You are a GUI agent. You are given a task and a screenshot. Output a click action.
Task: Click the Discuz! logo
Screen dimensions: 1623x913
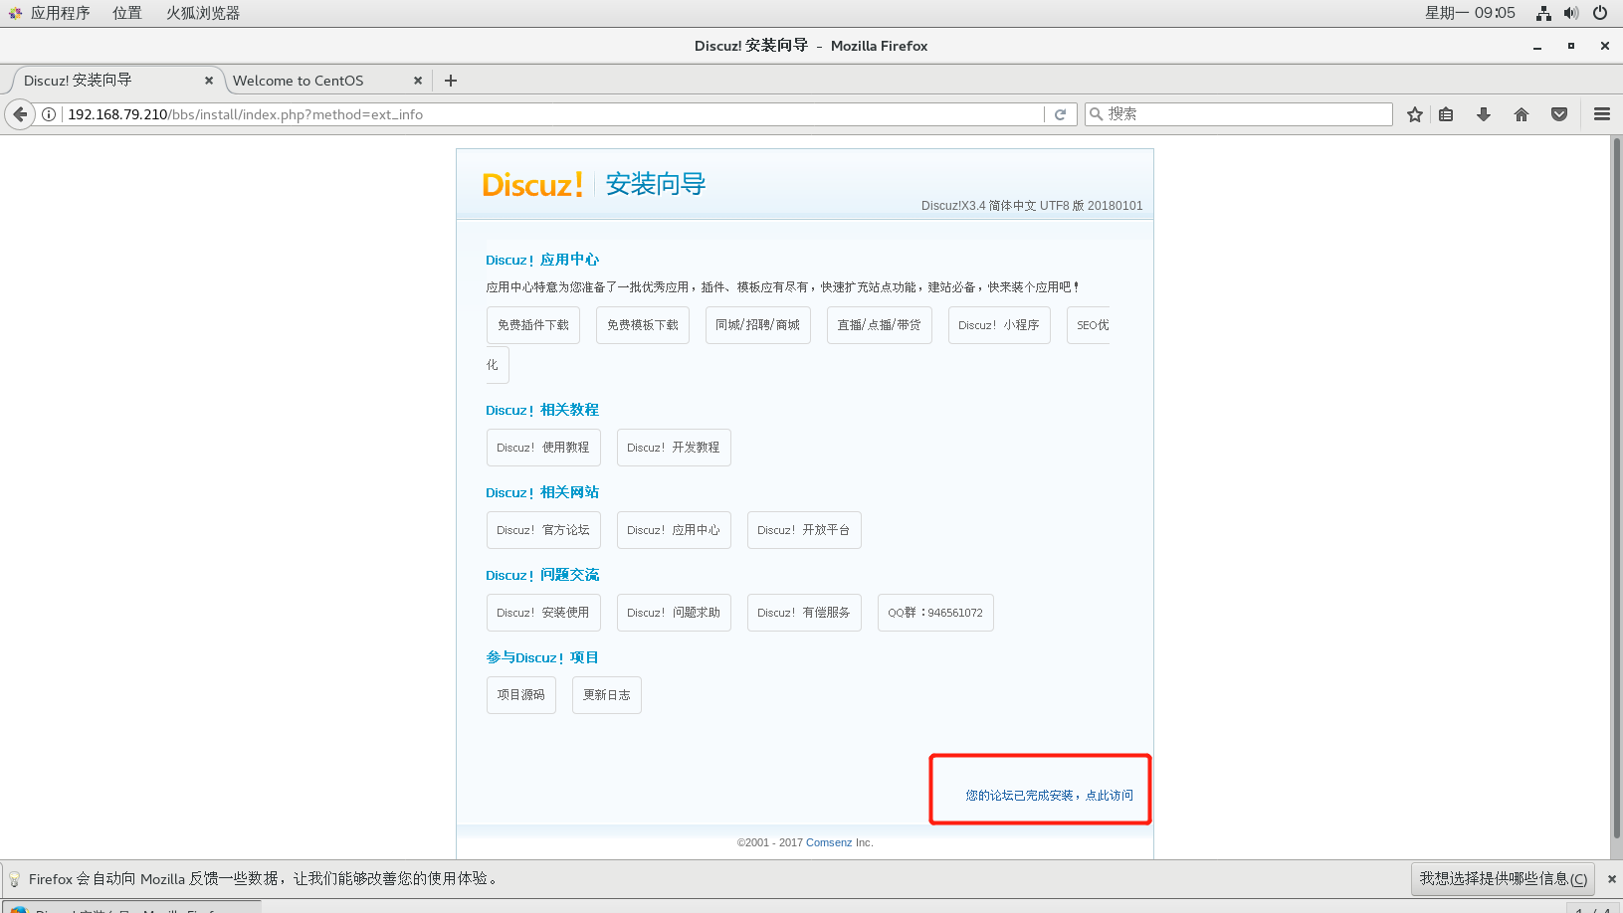tap(532, 185)
